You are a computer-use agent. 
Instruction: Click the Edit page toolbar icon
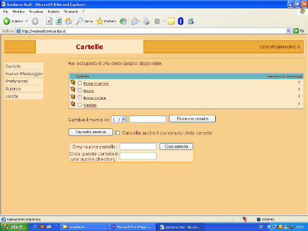157,21
